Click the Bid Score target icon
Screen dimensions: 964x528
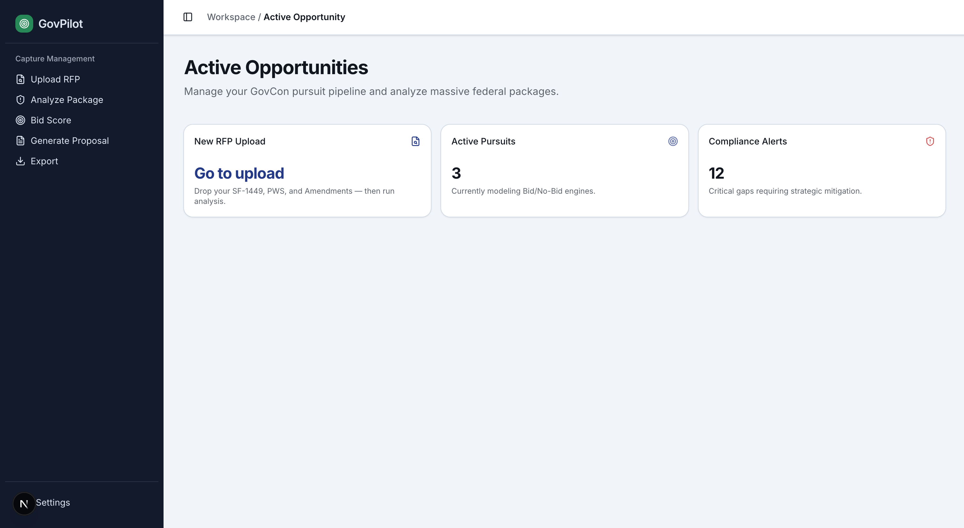pyautogui.click(x=20, y=120)
